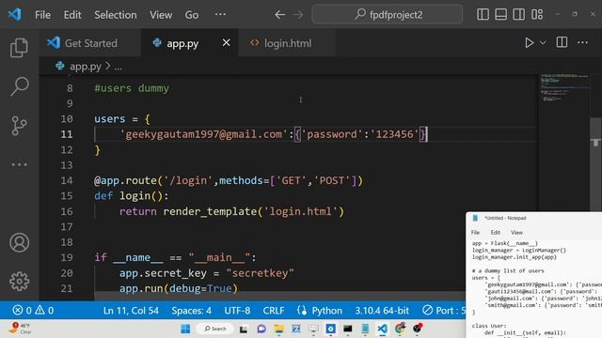Open errors and warnings count in status bar
This screenshot has height=338, width=602.
pos(33,310)
